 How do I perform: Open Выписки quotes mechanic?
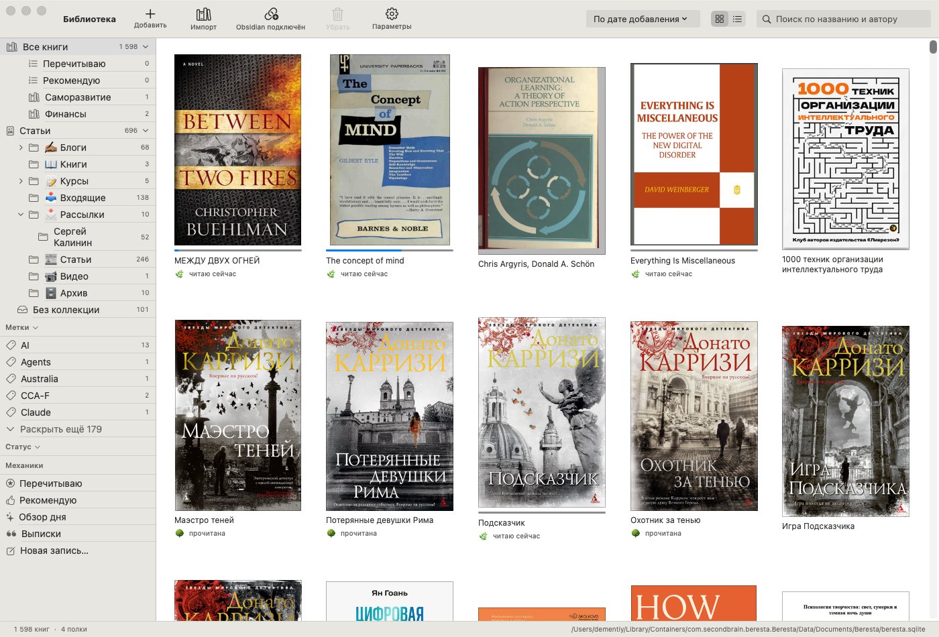[x=11, y=534]
